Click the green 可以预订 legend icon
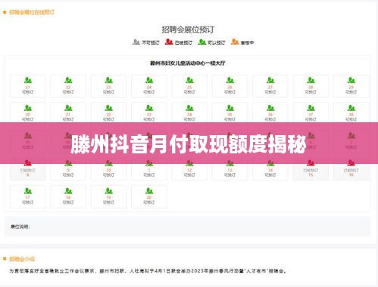Screen dimensions: 378x287 click(x=201, y=42)
